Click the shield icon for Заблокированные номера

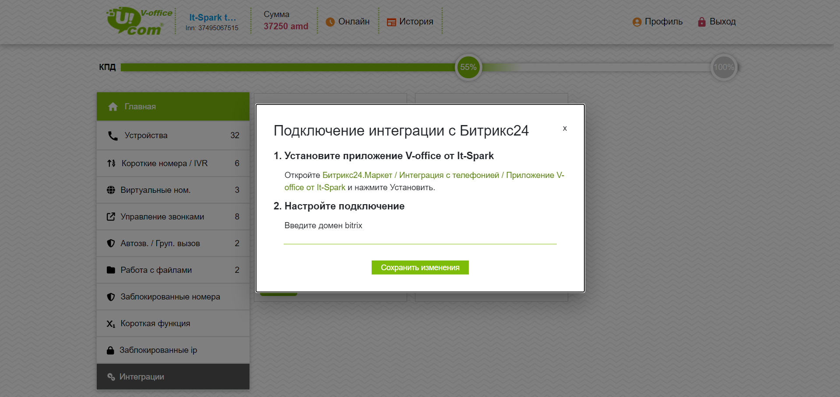(111, 296)
